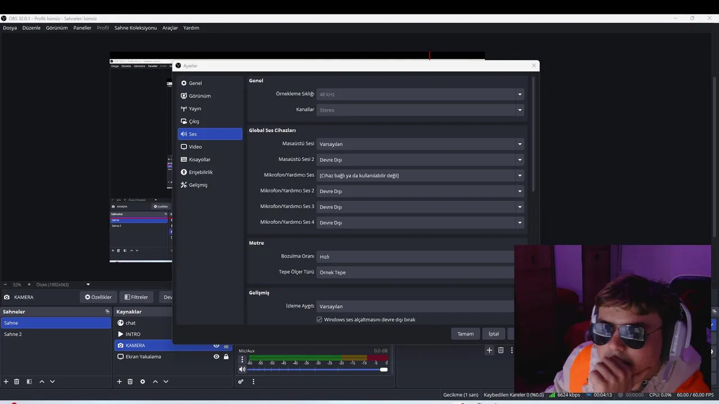
Task: Open the Kanallar dropdown
Action: (x=420, y=110)
